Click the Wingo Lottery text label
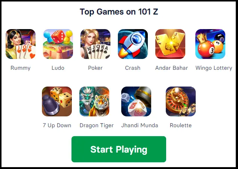Viewport: 238px width, 169px height. tap(214, 68)
